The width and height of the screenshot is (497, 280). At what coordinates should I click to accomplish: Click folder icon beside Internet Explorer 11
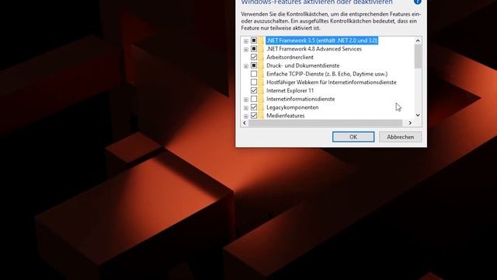pyautogui.click(x=261, y=90)
